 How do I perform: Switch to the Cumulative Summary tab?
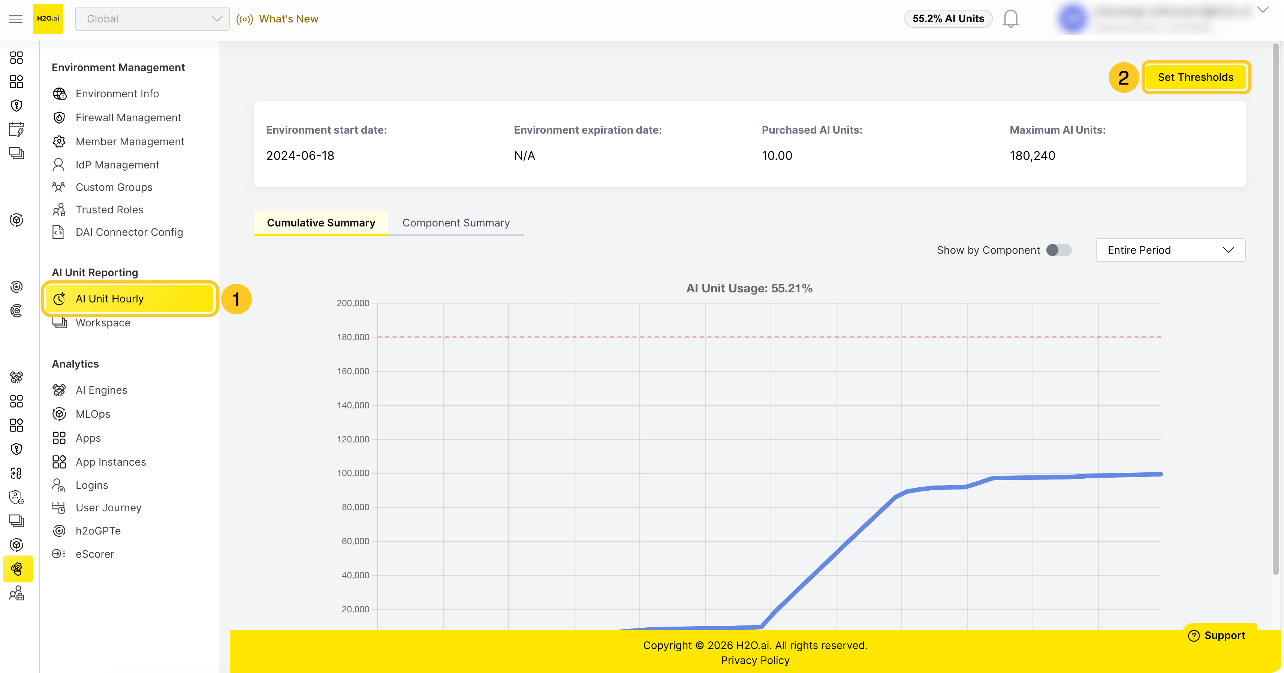[321, 223]
